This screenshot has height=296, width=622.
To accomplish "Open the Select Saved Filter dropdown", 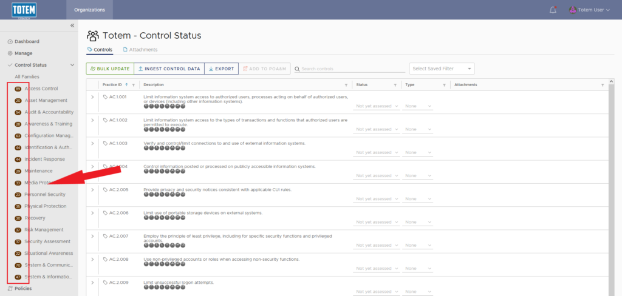I will (x=442, y=69).
